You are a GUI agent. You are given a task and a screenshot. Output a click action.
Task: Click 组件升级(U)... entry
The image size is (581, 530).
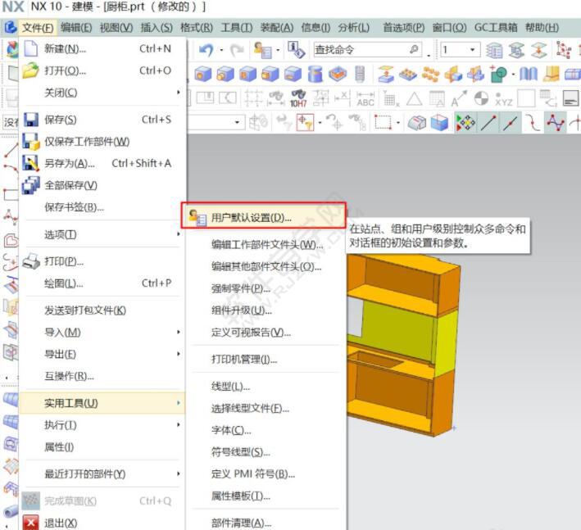click(x=265, y=310)
